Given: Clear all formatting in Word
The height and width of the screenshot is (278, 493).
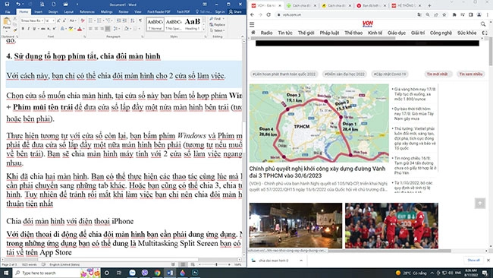Looking at the screenshot, I should pos(83,21).
